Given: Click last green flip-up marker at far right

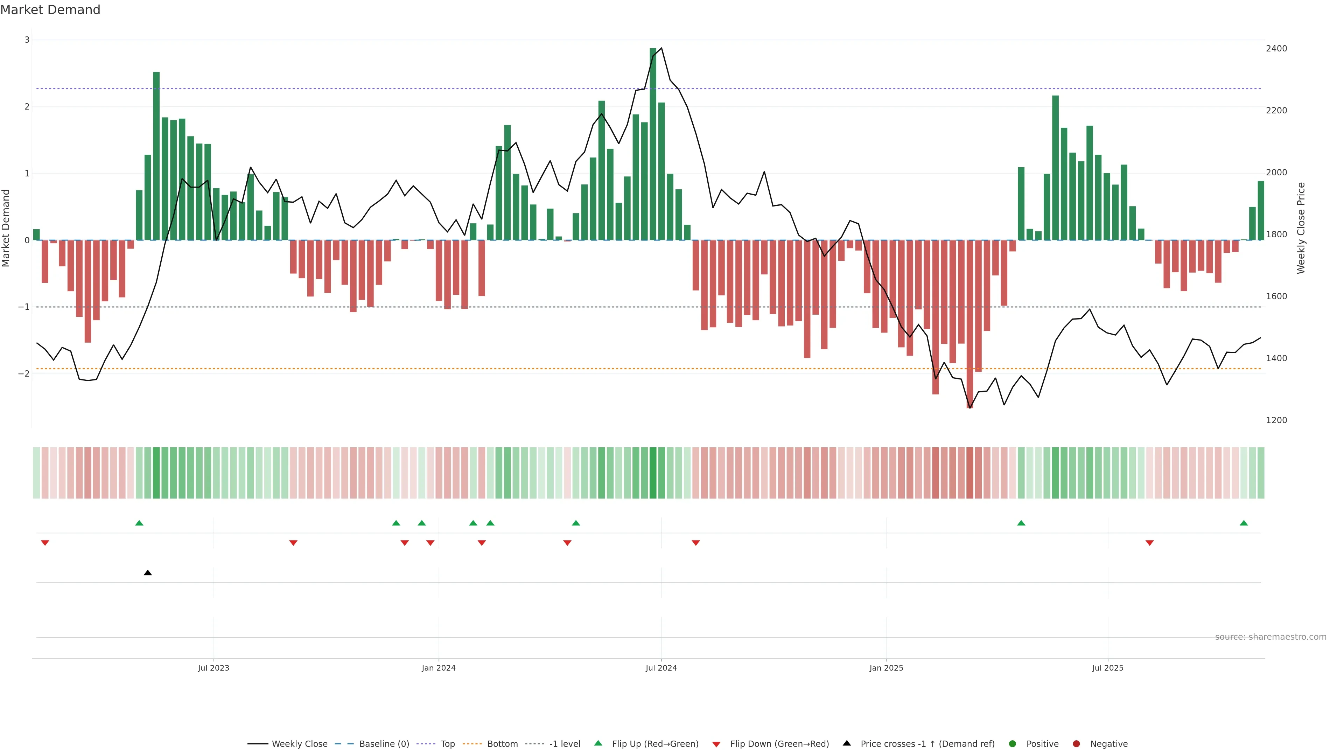Looking at the screenshot, I should [1244, 523].
